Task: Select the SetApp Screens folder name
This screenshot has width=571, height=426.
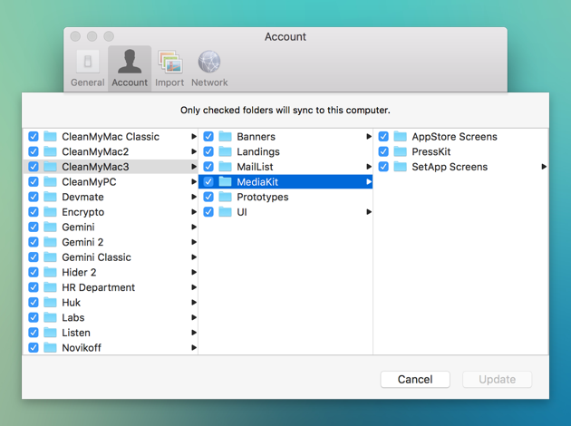Action: click(450, 167)
